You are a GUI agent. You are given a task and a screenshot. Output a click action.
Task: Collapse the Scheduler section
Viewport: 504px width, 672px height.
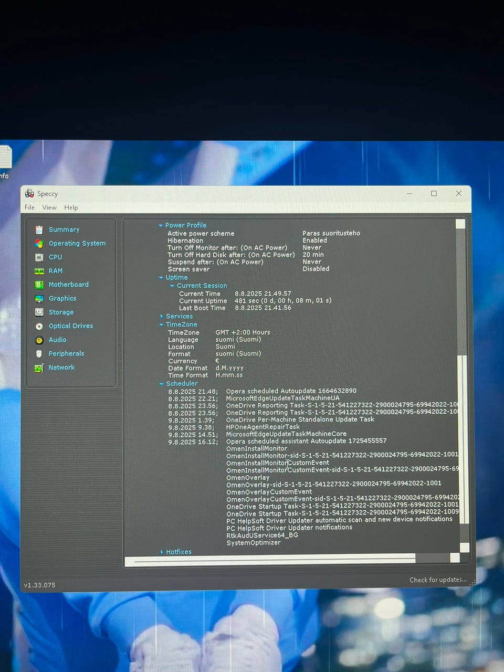pyautogui.click(x=161, y=384)
